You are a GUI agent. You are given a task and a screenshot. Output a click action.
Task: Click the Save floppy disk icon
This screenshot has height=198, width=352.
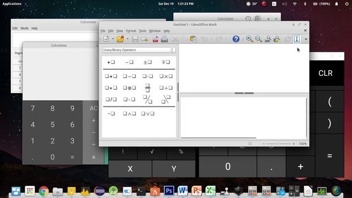pos(135,39)
